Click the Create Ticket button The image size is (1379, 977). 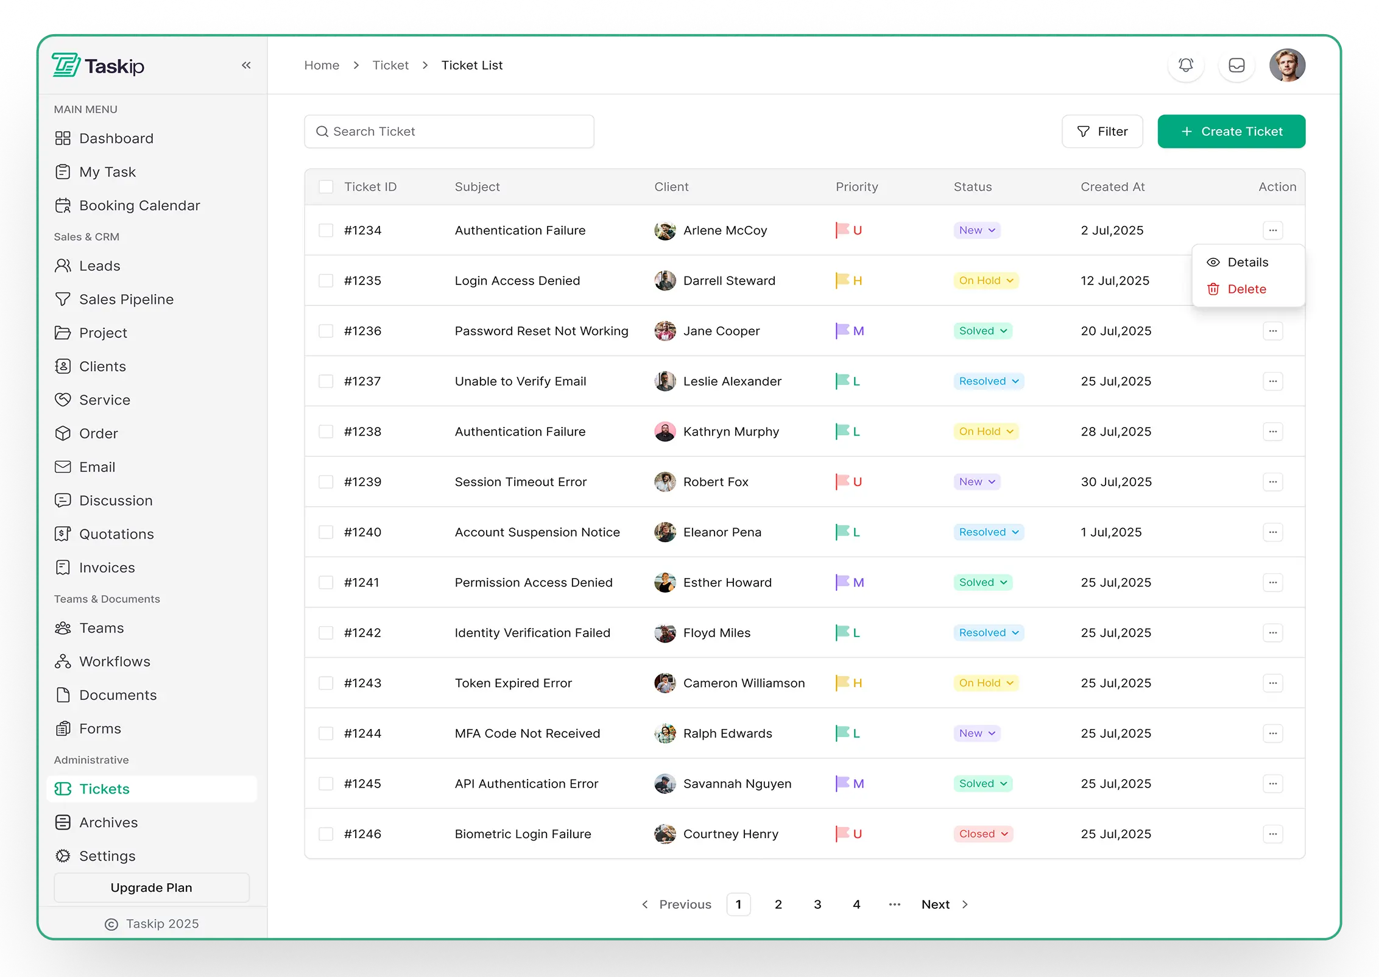pyautogui.click(x=1231, y=132)
